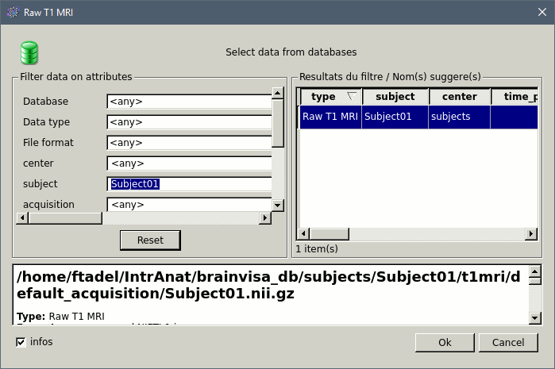Open the acquisition filter dropdown

pyautogui.click(x=189, y=205)
